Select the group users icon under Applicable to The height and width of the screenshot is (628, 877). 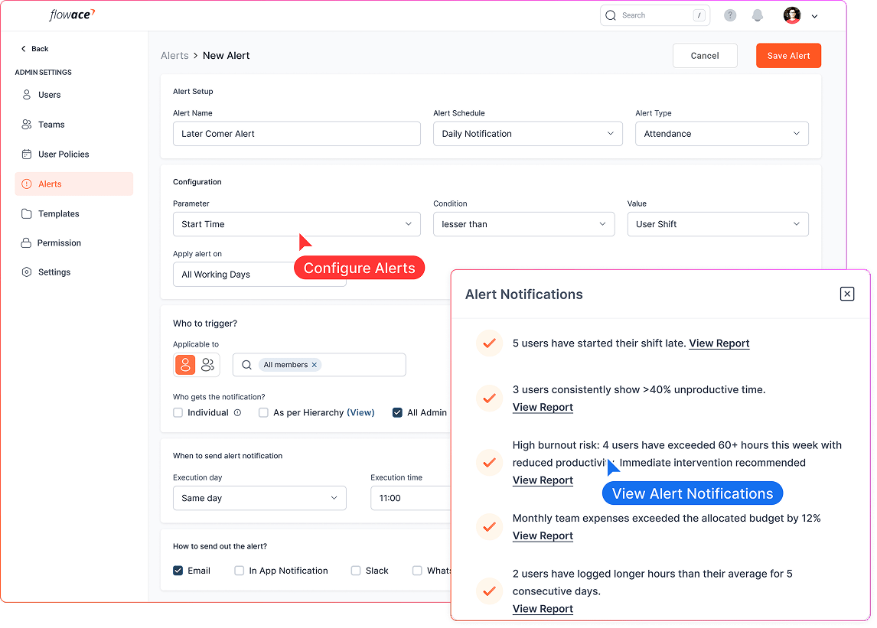(x=208, y=365)
